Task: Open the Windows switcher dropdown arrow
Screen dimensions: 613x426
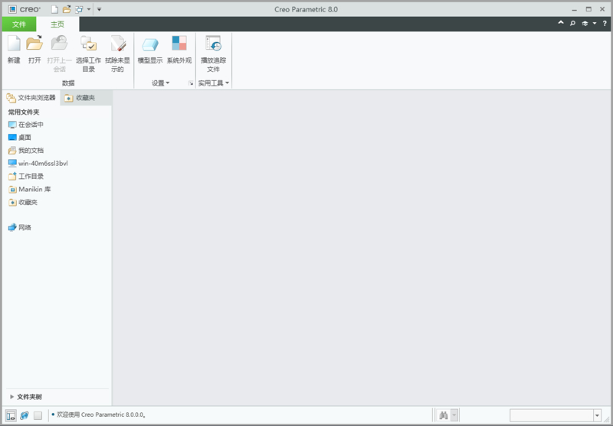Action: (x=89, y=9)
